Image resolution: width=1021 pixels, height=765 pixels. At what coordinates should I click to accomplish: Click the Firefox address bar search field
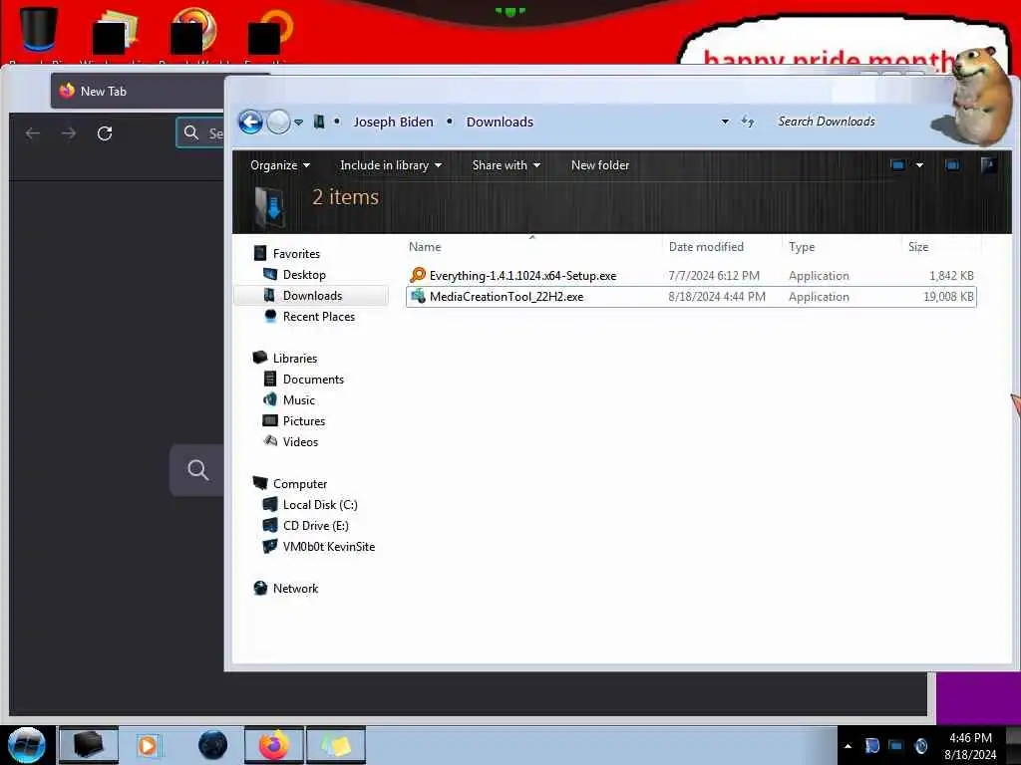click(x=199, y=133)
